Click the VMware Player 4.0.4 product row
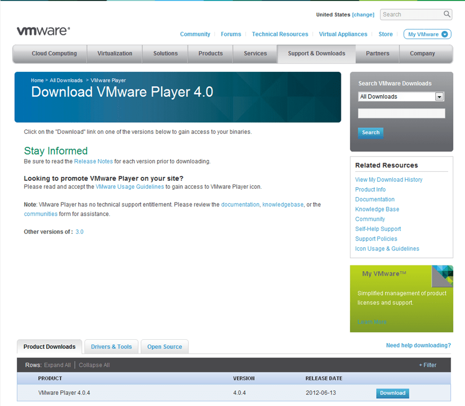The image size is (465, 406). (x=234, y=393)
